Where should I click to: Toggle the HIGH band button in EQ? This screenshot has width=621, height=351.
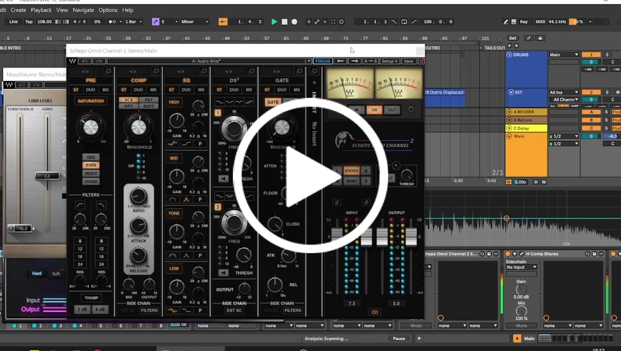(174, 102)
